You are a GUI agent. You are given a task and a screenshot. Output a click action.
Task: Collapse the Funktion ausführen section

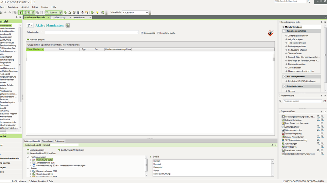pyautogui.click(x=284, y=31)
